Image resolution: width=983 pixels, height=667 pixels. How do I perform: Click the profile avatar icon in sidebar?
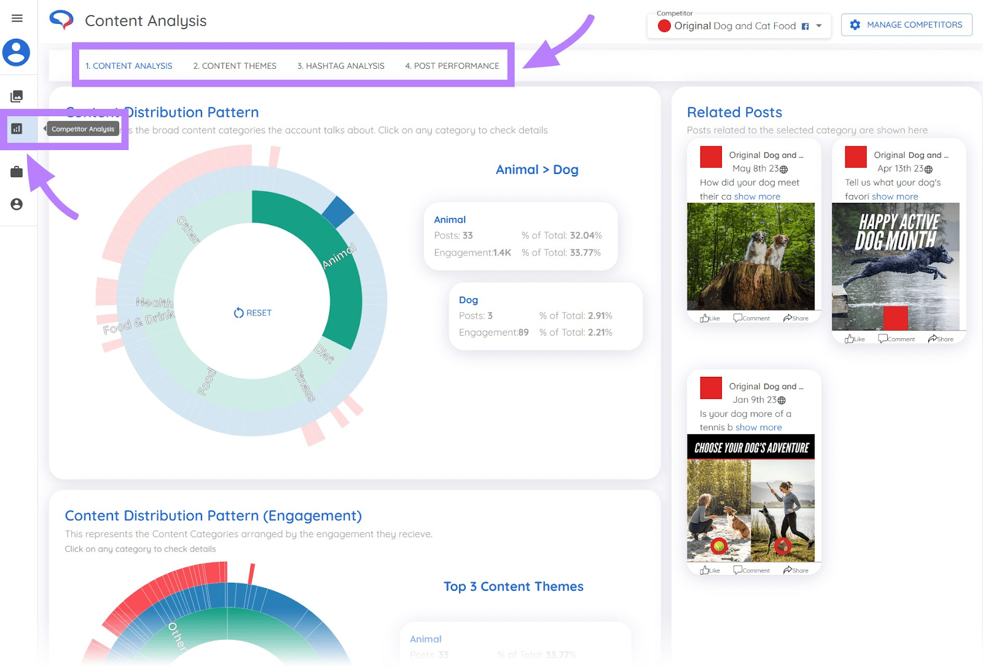(18, 53)
